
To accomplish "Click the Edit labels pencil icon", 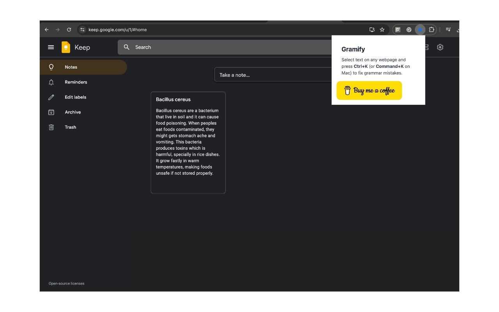I will [51, 97].
